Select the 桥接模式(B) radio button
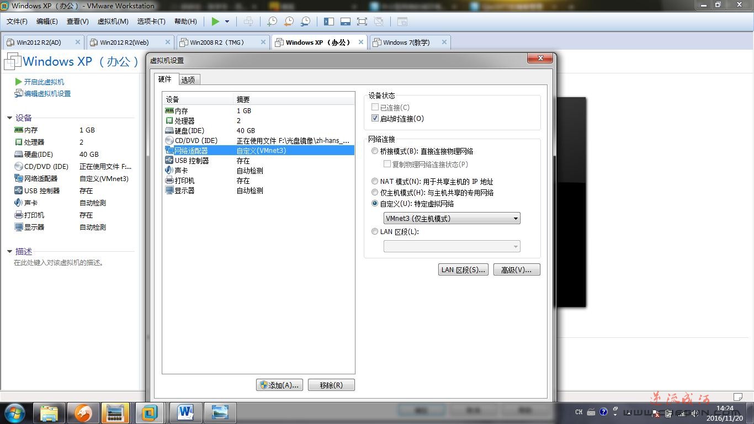Image resolution: width=754 pixels, height=424 pixels. pos(375,151)
